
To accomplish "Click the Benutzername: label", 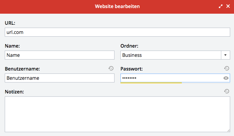I will 22,69.
